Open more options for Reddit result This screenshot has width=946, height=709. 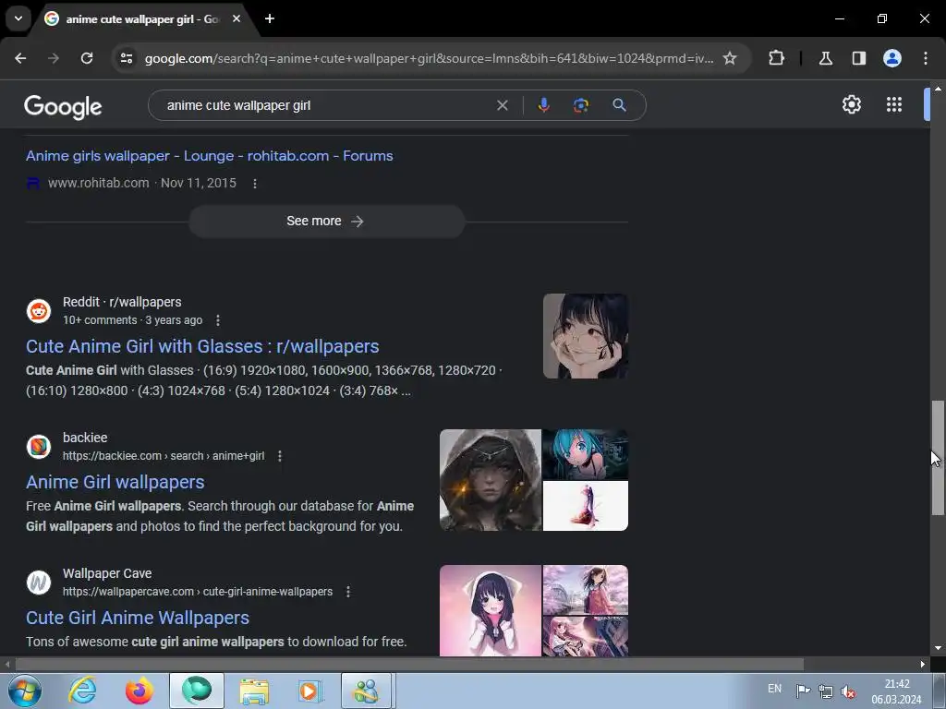tap(218, 320)
